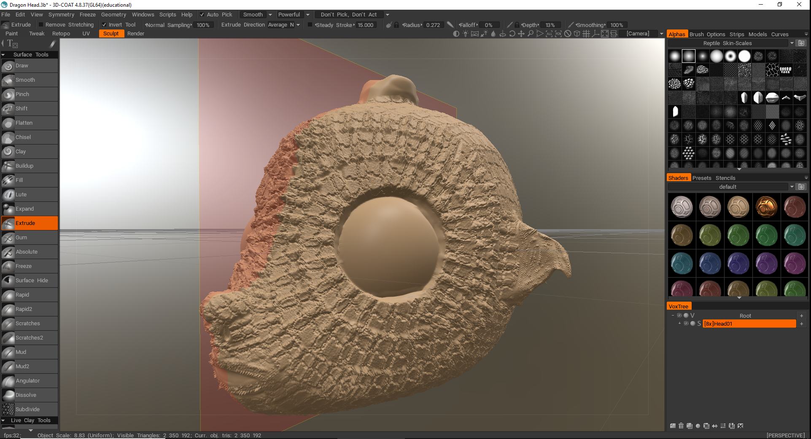Open the Geometry menu
The height and width of the screenshot is (439, 811).
tap(113, 15)
